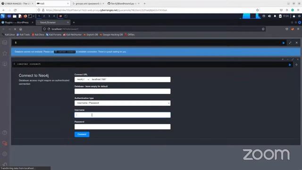Open the OffSec bookmark
This screenshot has width=302, height=170.
point(130,34)
